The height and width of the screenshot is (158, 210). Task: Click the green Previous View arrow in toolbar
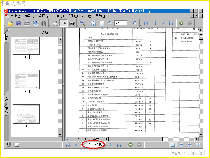(x=181, y=23)
